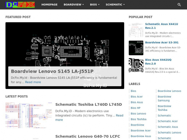Select the Schematic Asus label
This screenshot has height=140, width=187.
pyautogui.click(x=168, y=127)
